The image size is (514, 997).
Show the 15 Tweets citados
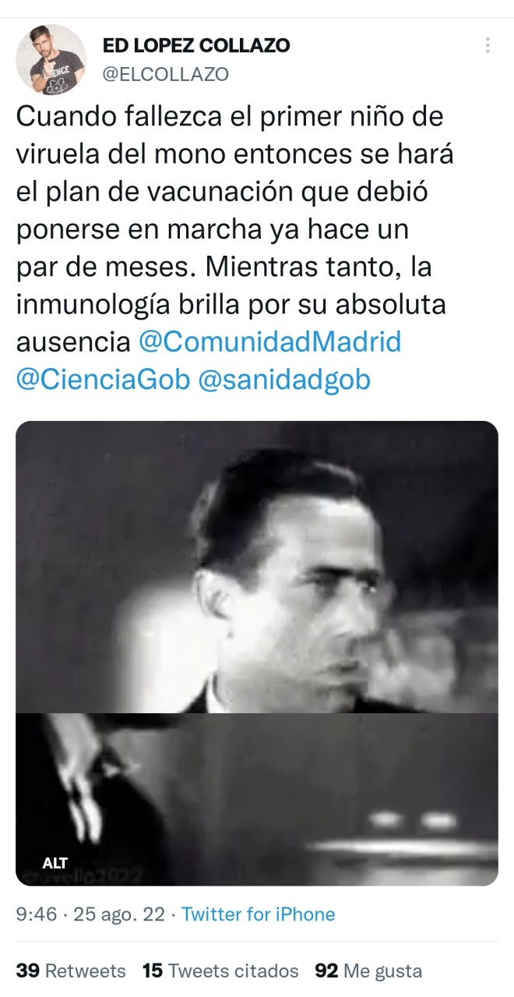point(221,970)
